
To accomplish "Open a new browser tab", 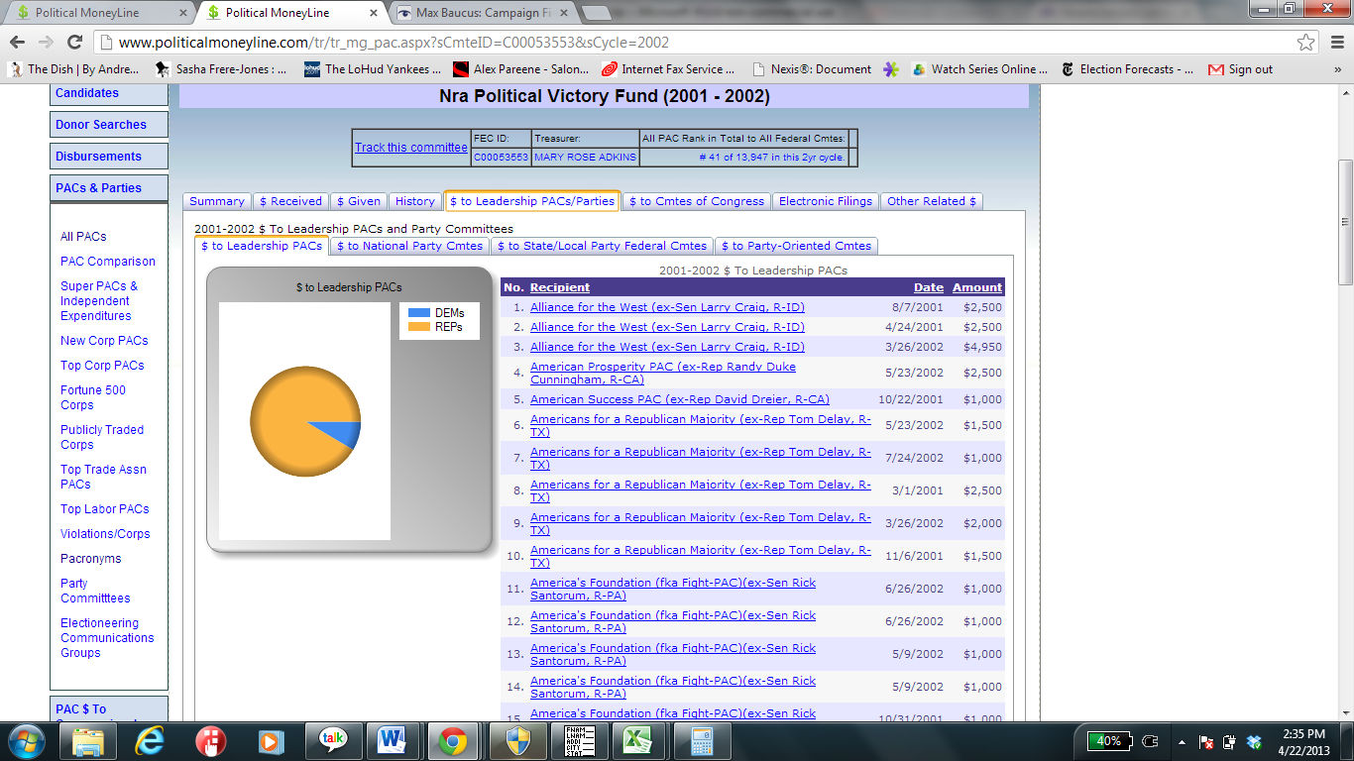I will click(x=595, y=13).
